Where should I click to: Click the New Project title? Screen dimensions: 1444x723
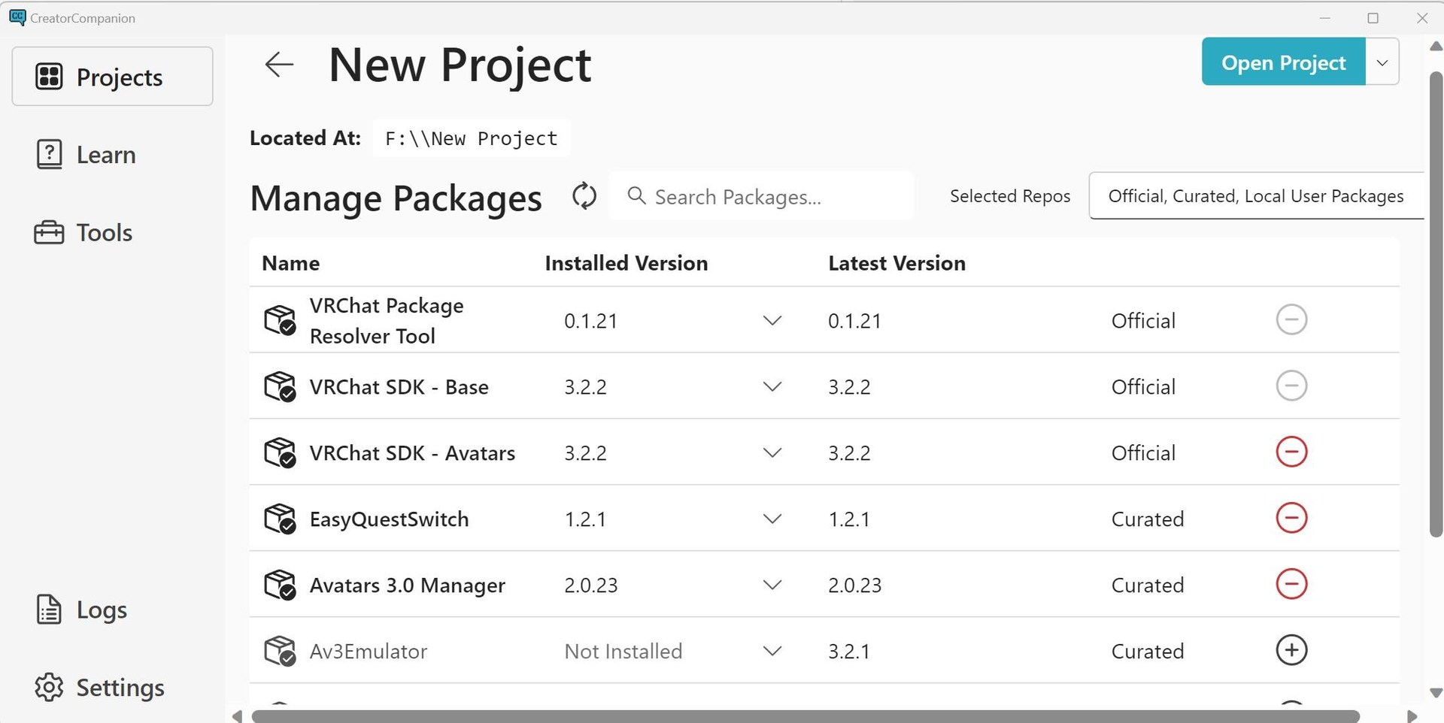[x=460, y=66]
